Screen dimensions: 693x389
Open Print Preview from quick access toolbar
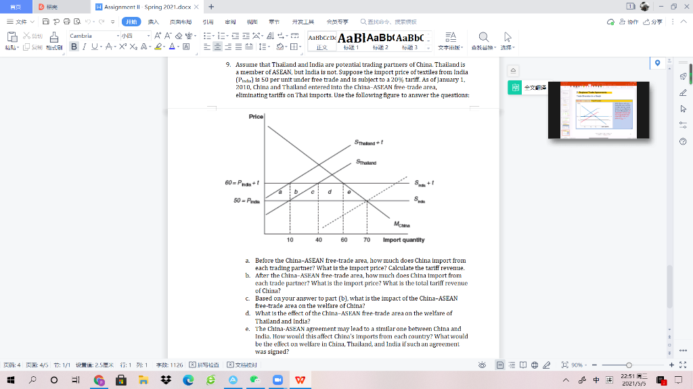coord(77,22)
